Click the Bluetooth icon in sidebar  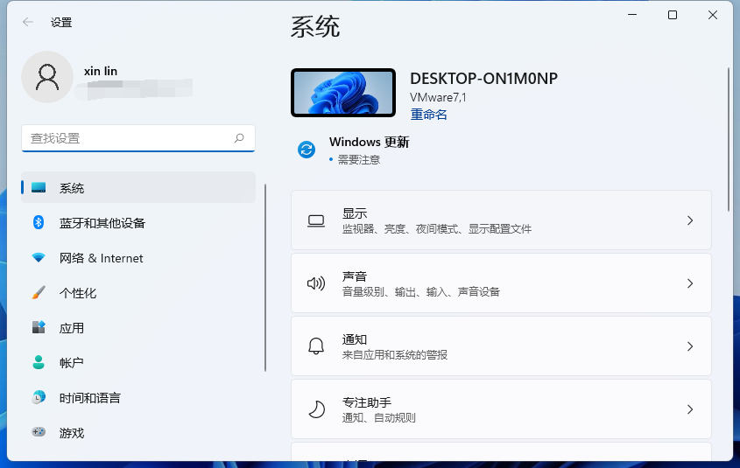[39, 223]
